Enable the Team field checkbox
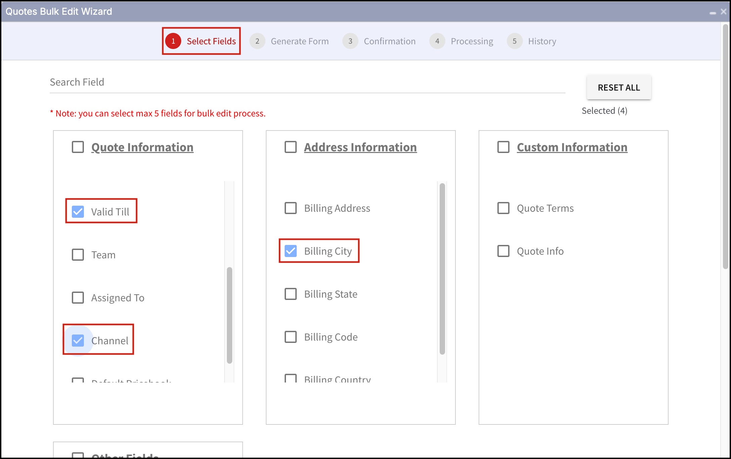Image resolution: width=731 pixels, height=459 pixels. 78,255
